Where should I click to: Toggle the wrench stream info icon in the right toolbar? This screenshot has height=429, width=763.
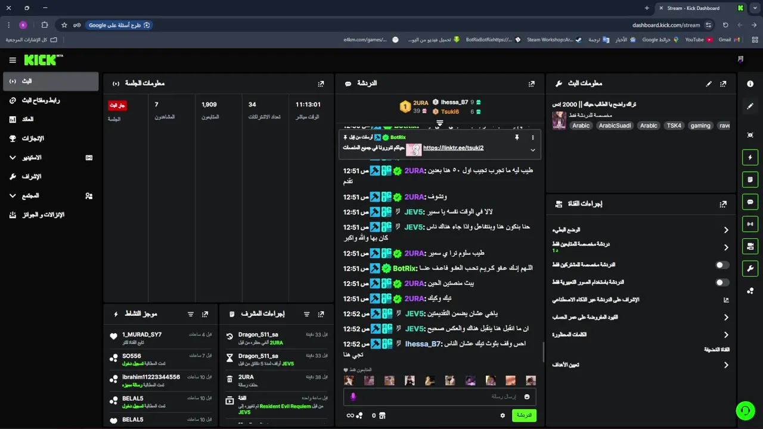click(750, 268)
